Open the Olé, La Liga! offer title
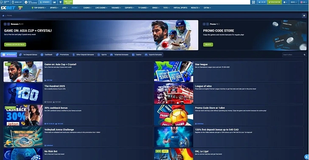Viewport: 309px width, 160px height. [x=202, y=151]
